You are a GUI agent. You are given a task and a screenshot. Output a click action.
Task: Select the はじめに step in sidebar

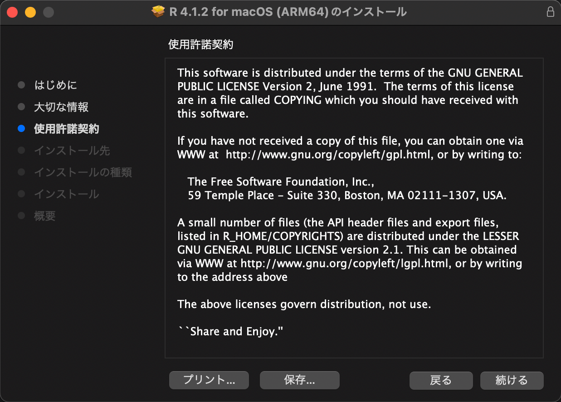[56, 85]
